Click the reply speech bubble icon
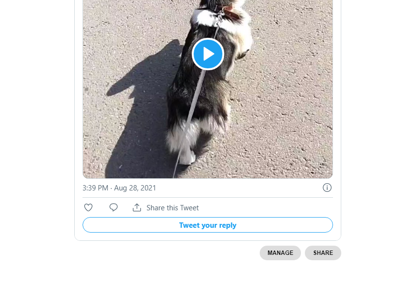 114,207
